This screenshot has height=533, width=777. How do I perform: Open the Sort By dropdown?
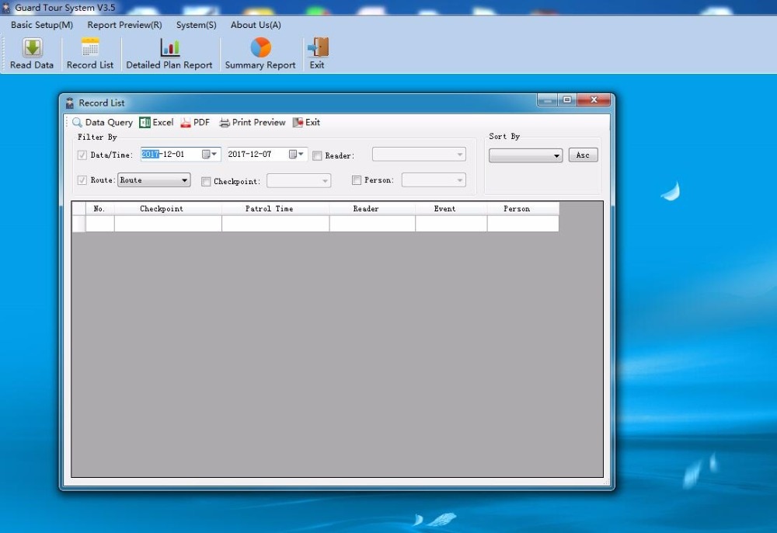pyautogui.click(x=526, y=155)
